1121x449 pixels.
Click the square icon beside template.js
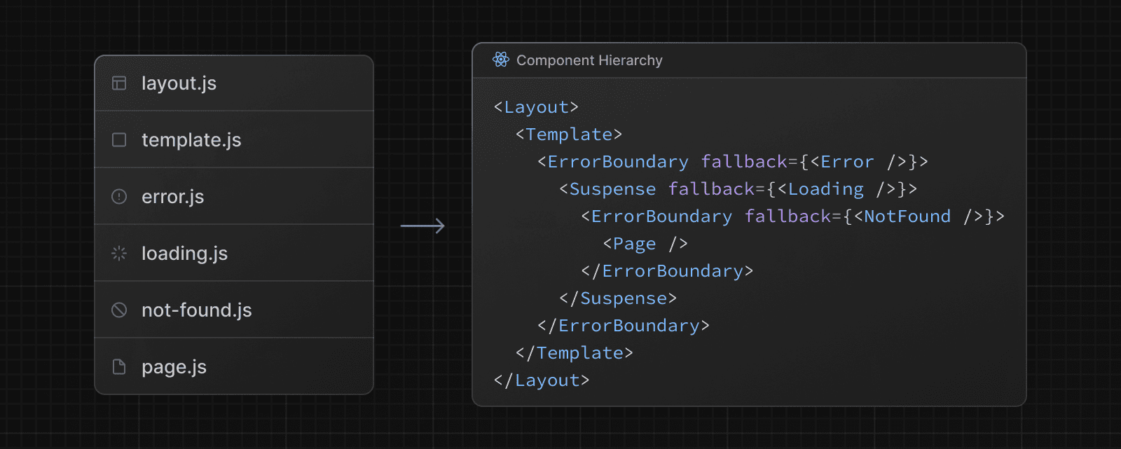[x=119, y=140]
